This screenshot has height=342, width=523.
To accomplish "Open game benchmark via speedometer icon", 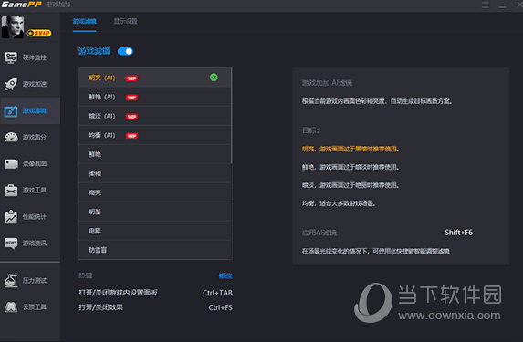I will tap(11, 137).
